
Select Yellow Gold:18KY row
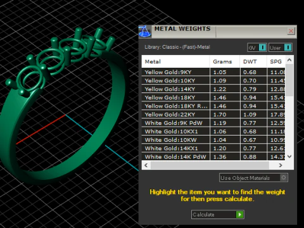pyautogui.click(x=213, y=98)
